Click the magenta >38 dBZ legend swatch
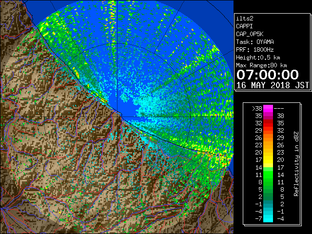Viewport: 312px width, 234px height. (268, 108)
